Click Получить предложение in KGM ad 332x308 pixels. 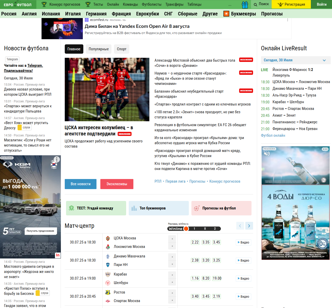(41, 231)
